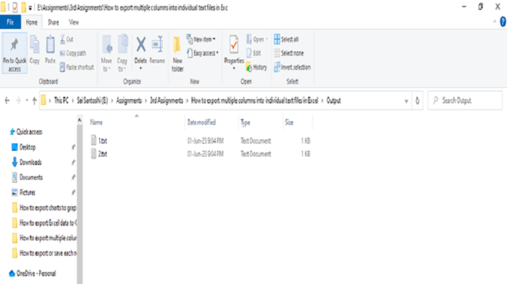507x284 pixels.
Task: Refresh the Output folder
Action: click(x=418, y=101)
